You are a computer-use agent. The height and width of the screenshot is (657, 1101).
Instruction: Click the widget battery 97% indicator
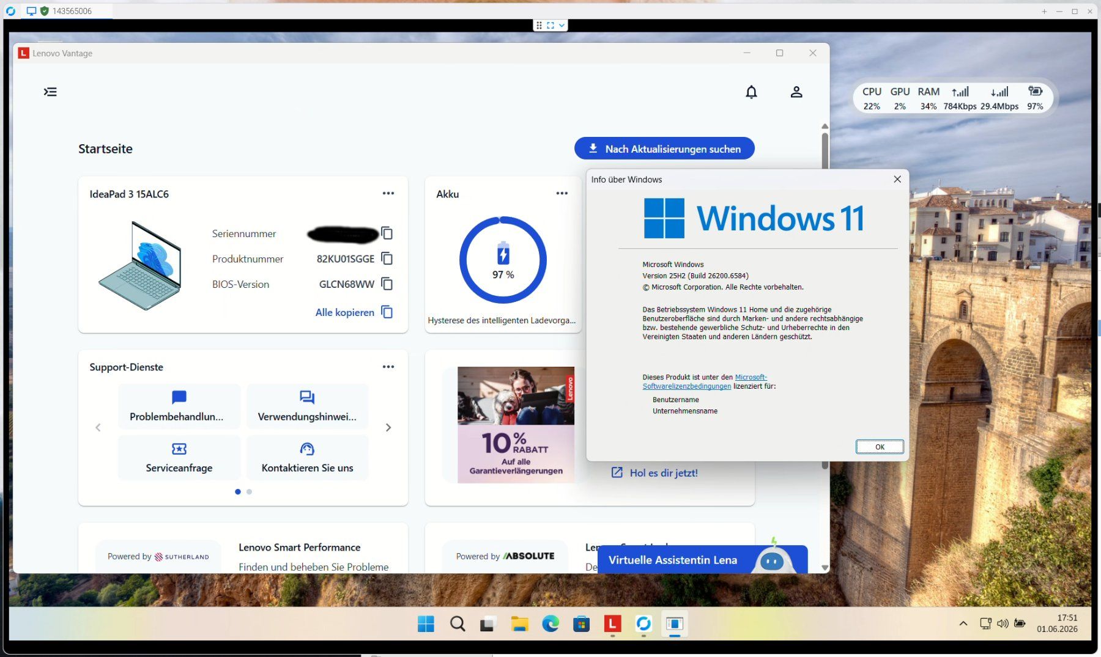tap(1035, 98)
